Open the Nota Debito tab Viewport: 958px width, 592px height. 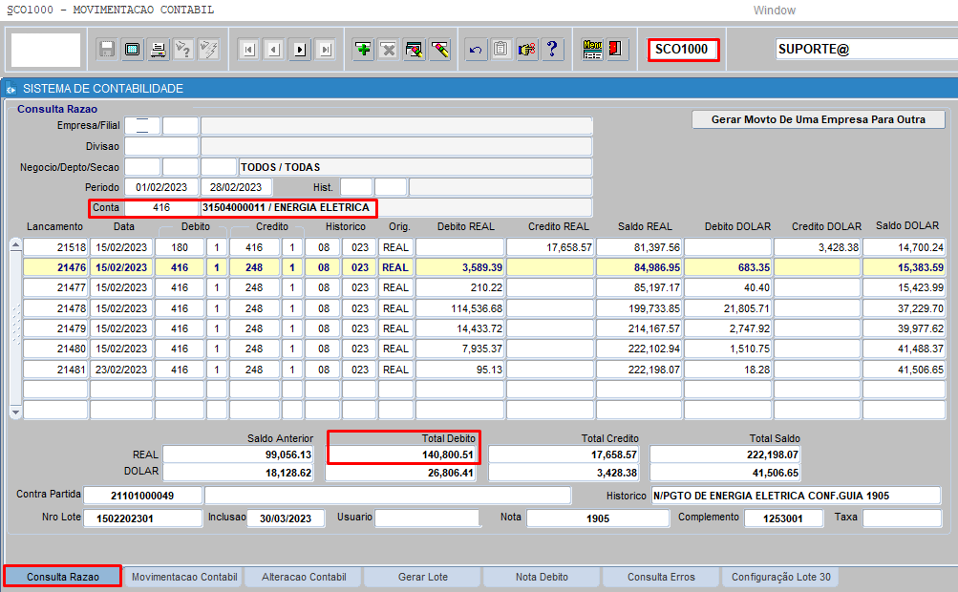[542, 577]
